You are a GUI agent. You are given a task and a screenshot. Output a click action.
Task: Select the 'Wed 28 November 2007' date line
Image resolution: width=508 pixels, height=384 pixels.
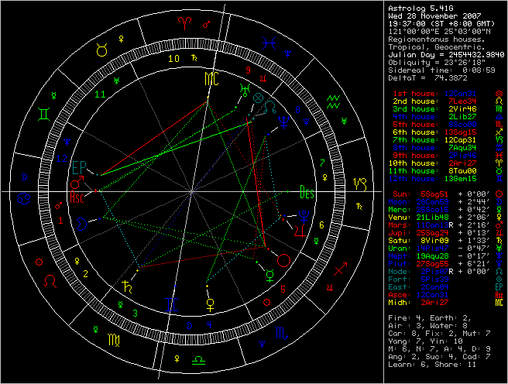[434, 15]
